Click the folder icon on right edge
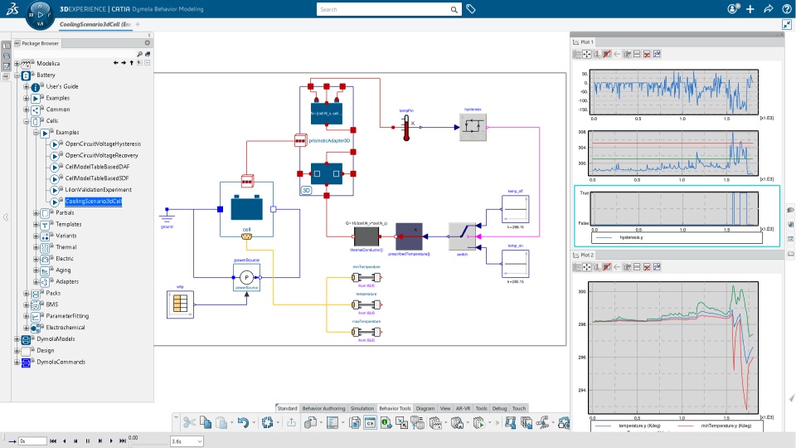Viewport: 796px width, 448px height. point(790,254)
